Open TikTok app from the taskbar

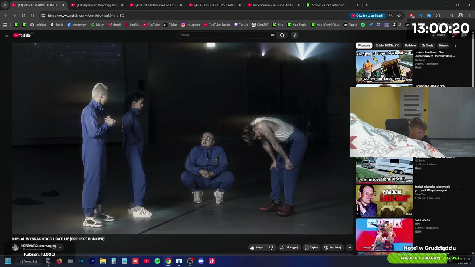212,261
